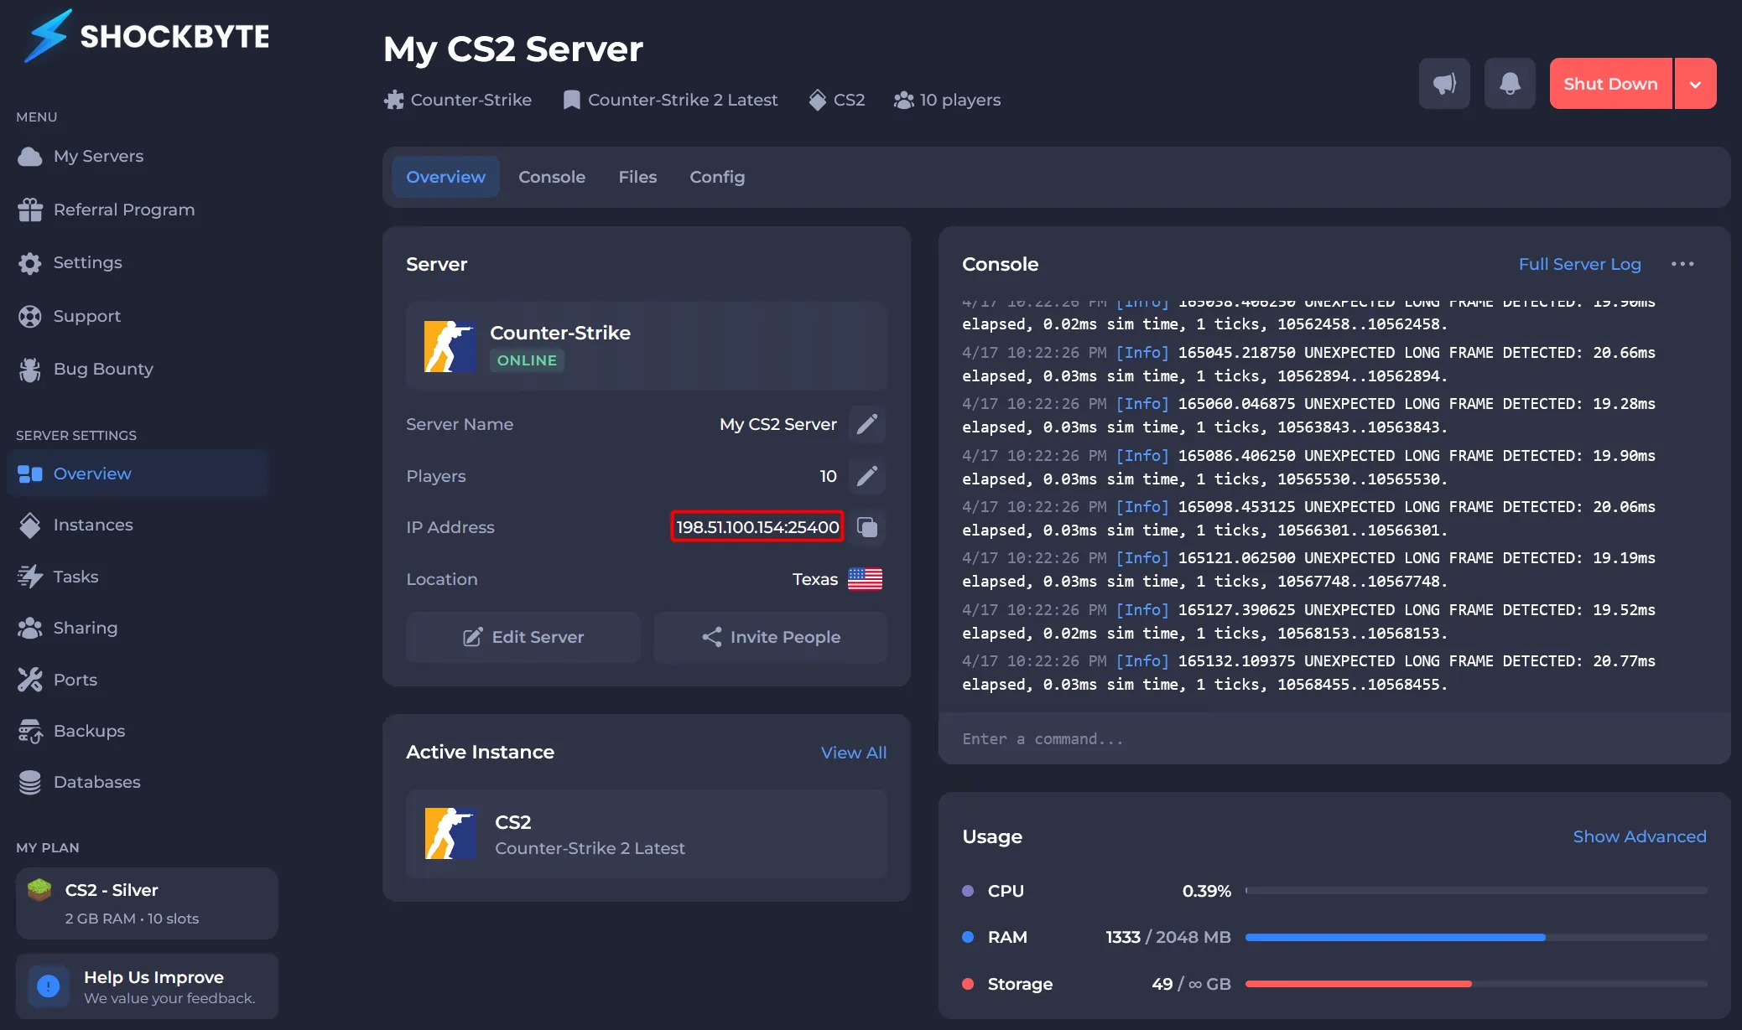
Task: Click the Help Us Improve feedback card
Action: point(147,986)
